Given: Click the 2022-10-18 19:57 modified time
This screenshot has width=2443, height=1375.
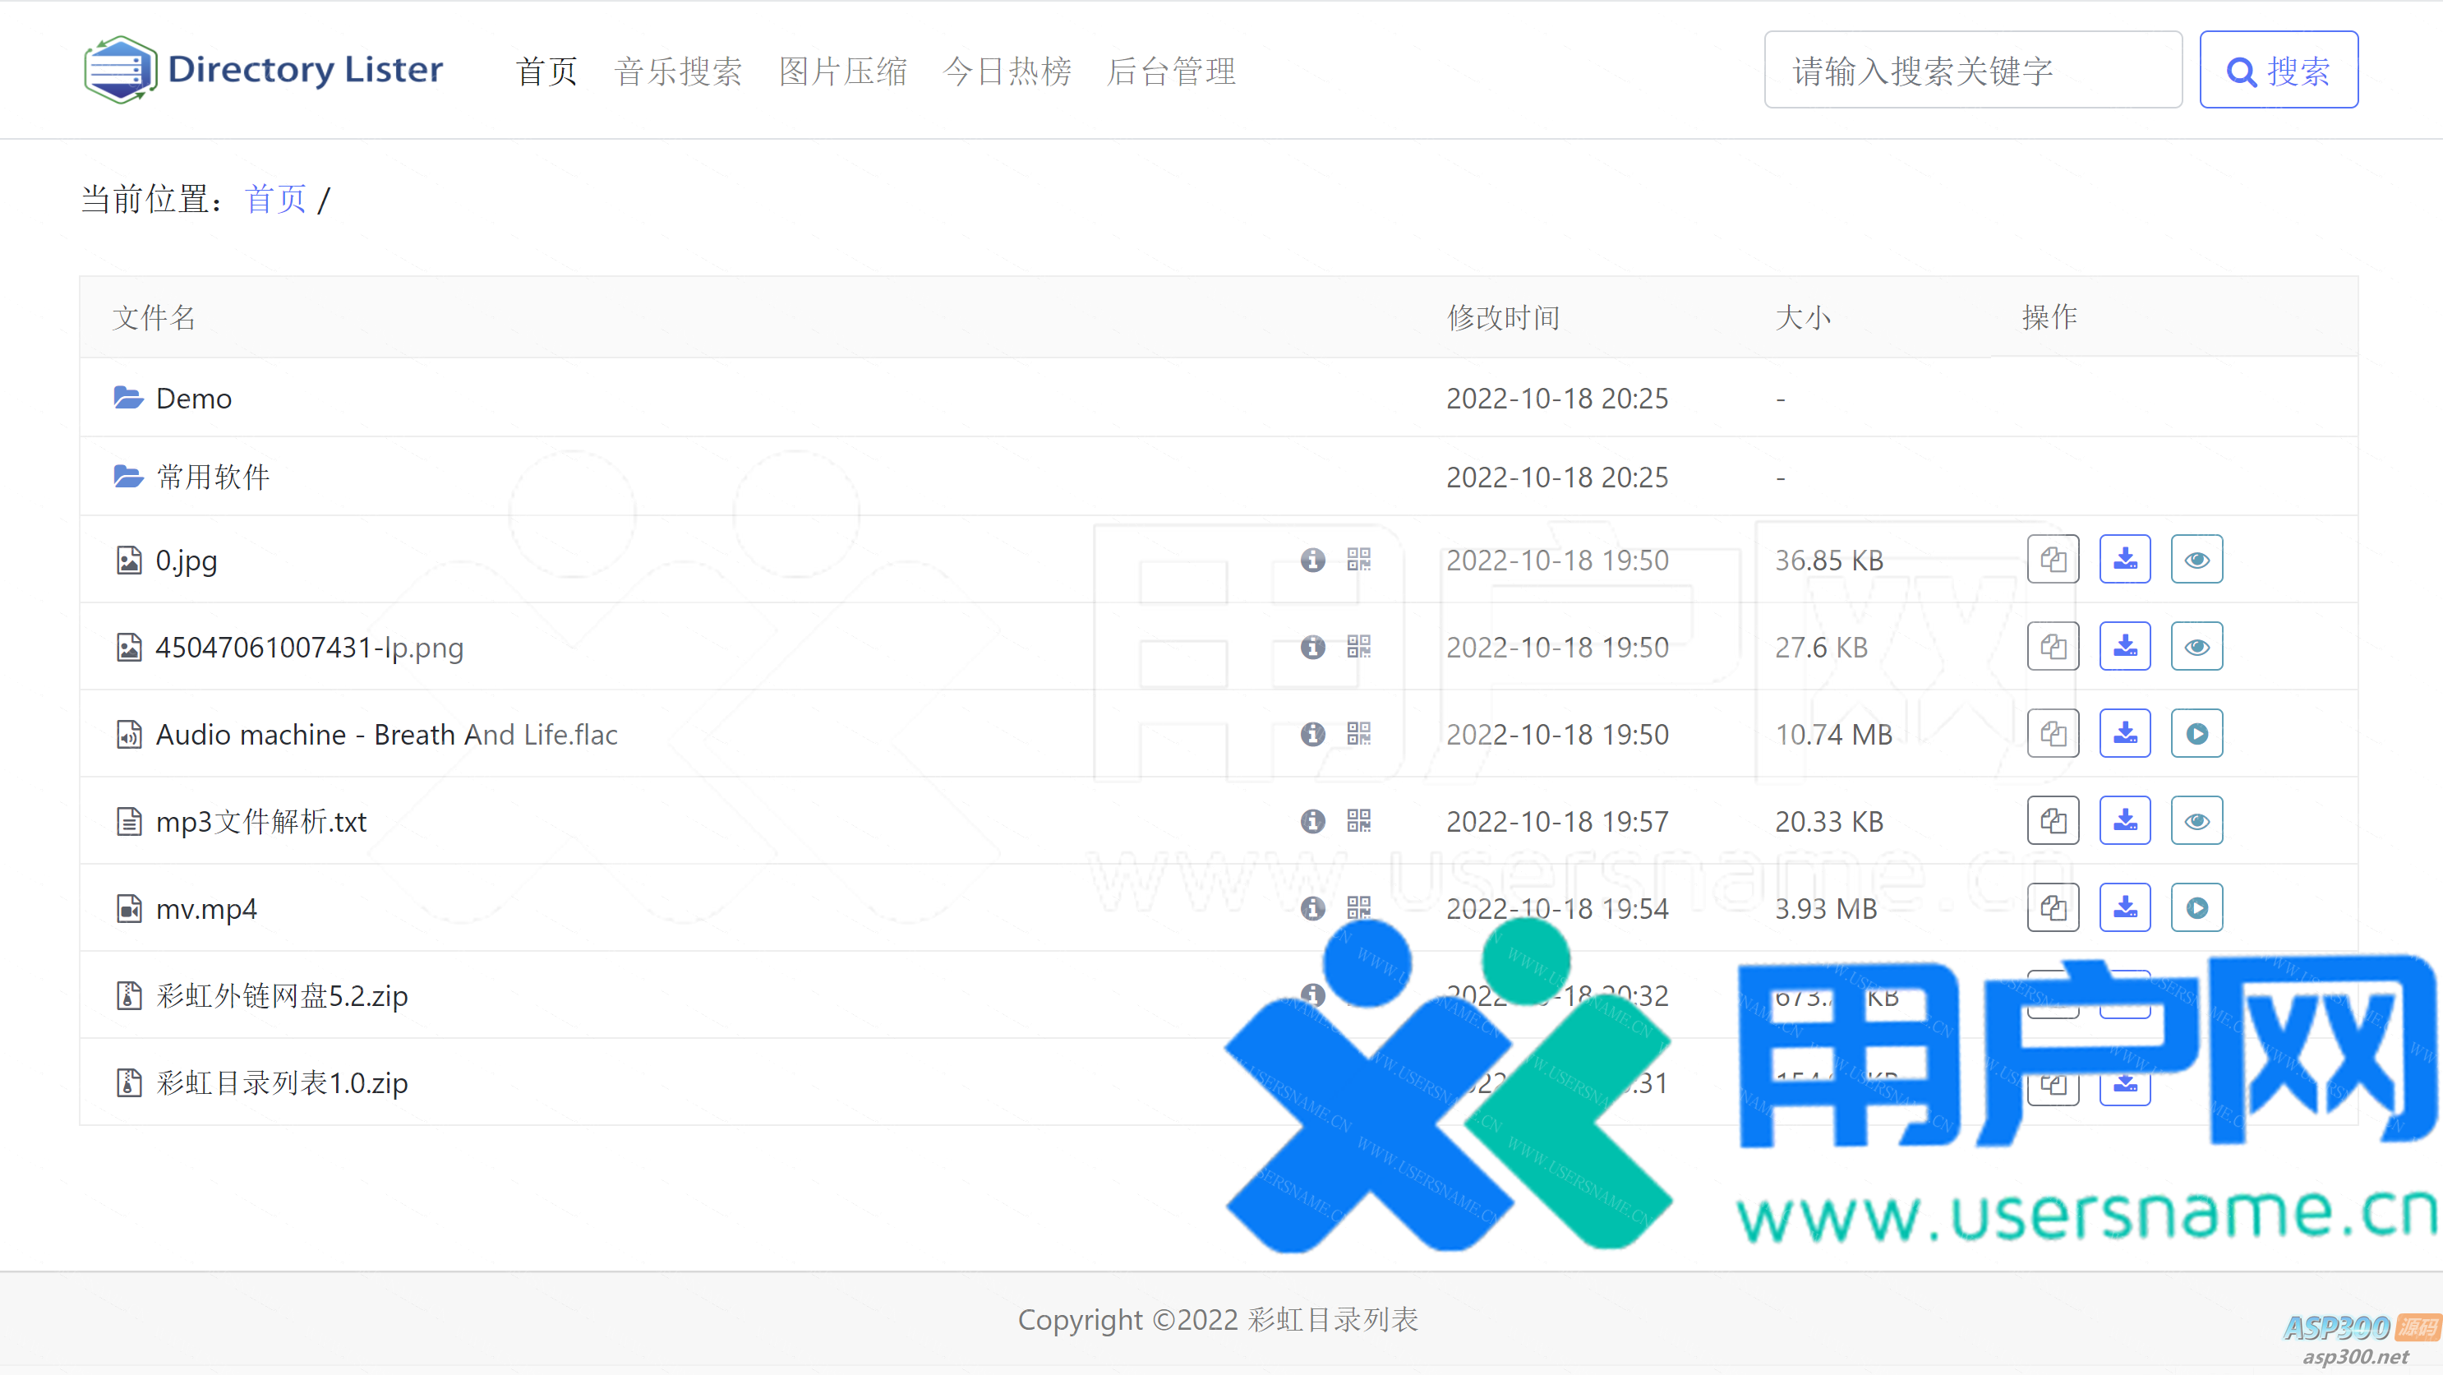Looking at the screenshot, I should [1557, 822].
